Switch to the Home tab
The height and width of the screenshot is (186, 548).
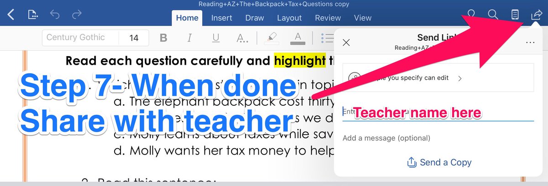click(187, 18)
